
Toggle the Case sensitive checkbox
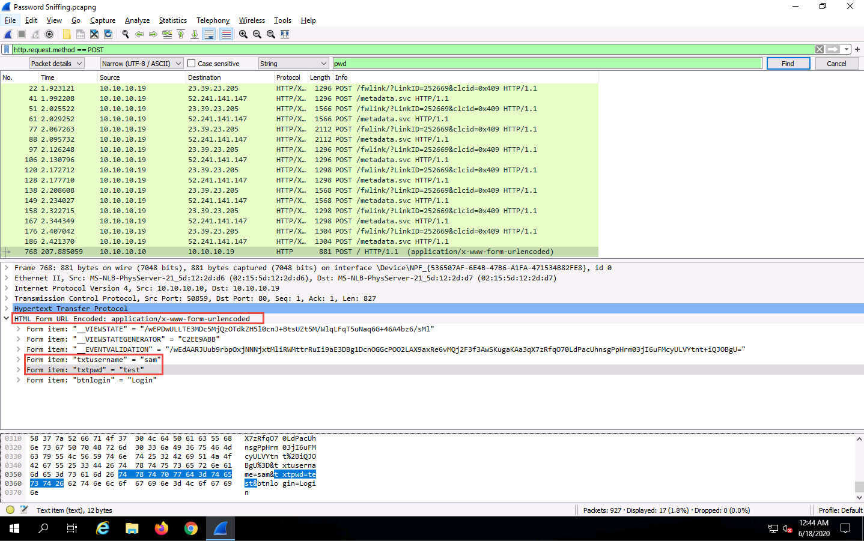(x=192, y=64)
